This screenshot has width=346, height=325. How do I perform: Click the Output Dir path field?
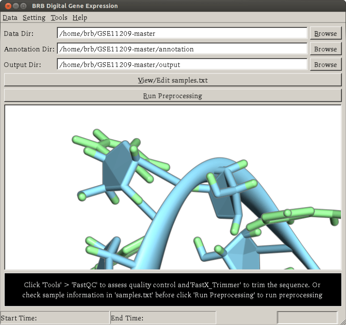pos(182,64)
